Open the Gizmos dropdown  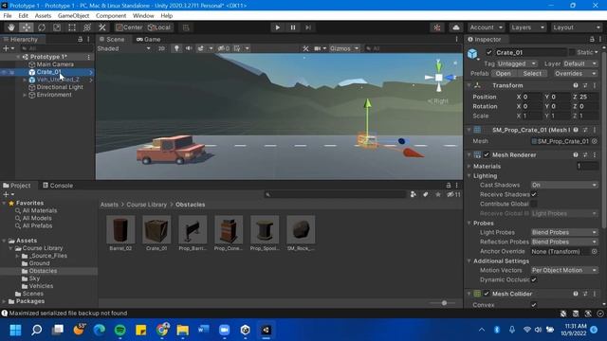coord(344,48)
